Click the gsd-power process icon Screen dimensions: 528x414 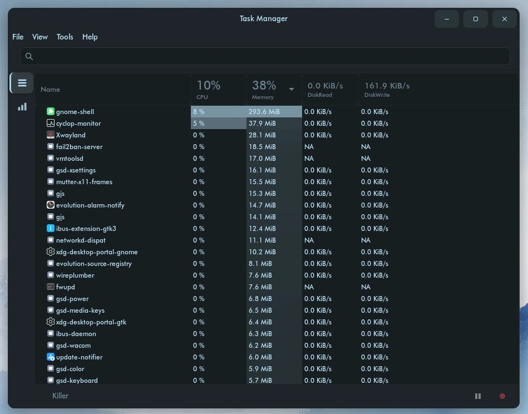(x=51, y=298)
